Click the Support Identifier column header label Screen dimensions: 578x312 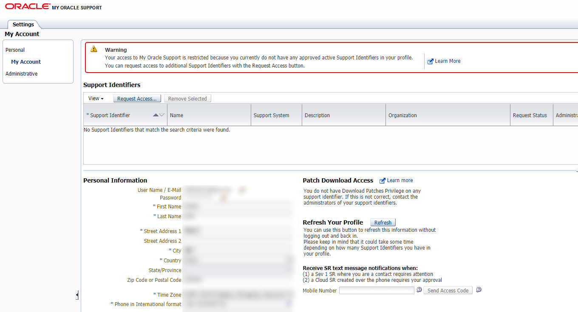110,115
